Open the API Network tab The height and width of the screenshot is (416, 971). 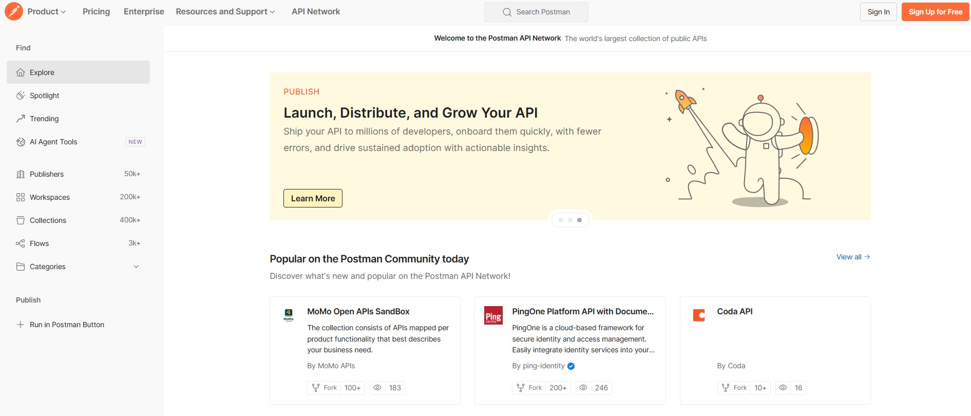pyautogui.click(x=316, y=11)
